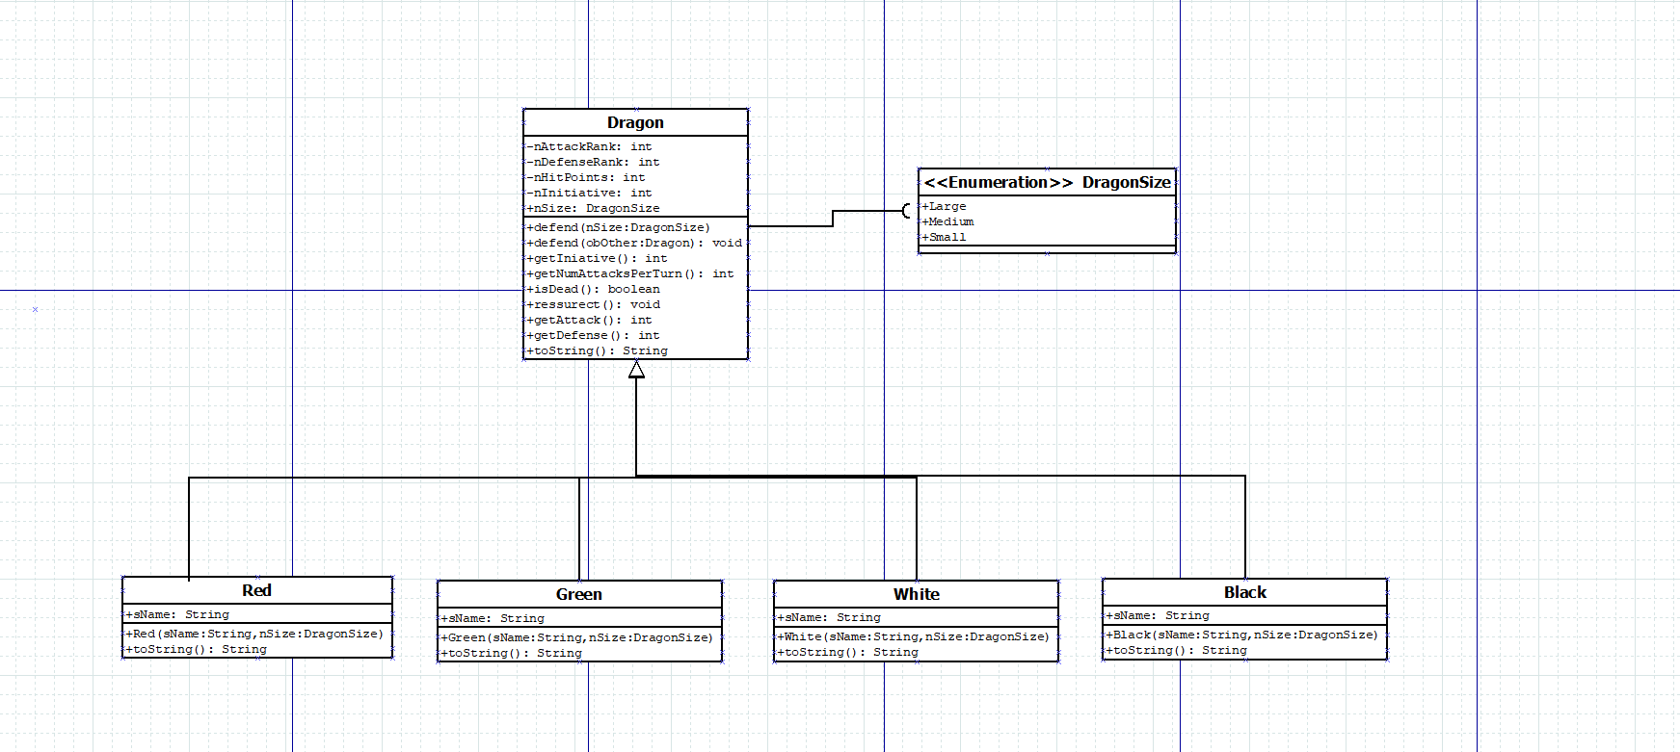The width and height of the screenshot is (1680, 752).
Task: Select the Green class title
Action: click(579, 594)
